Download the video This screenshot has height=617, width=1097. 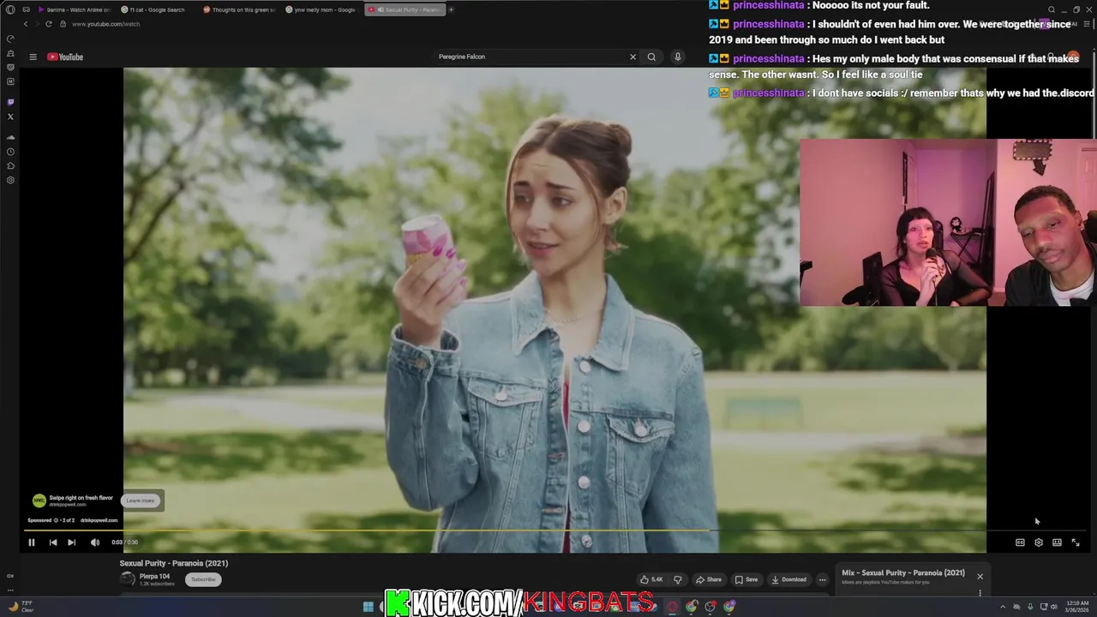pos(788,580)
